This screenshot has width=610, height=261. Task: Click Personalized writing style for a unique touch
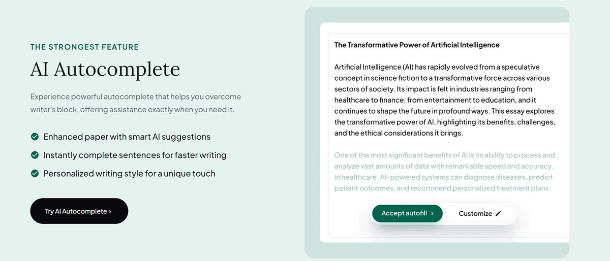pos(129,173)
